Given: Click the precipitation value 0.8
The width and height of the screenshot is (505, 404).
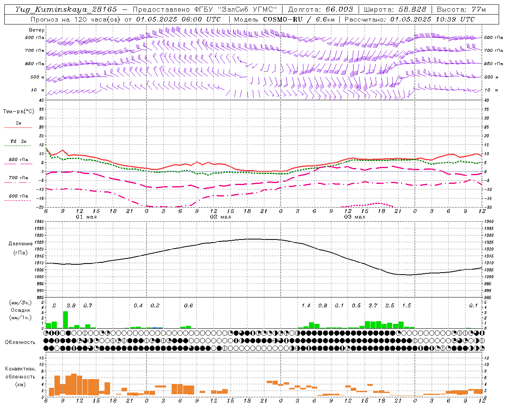Looking at the screenshot, I should [x=323, y=305].
